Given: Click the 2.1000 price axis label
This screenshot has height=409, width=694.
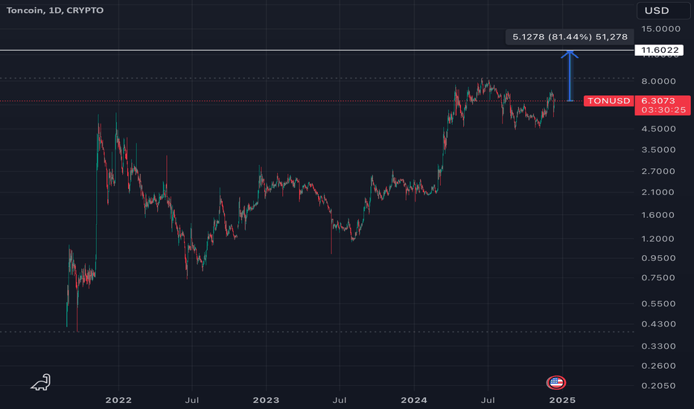Looking at the screenshot, I should coord(658,193).
